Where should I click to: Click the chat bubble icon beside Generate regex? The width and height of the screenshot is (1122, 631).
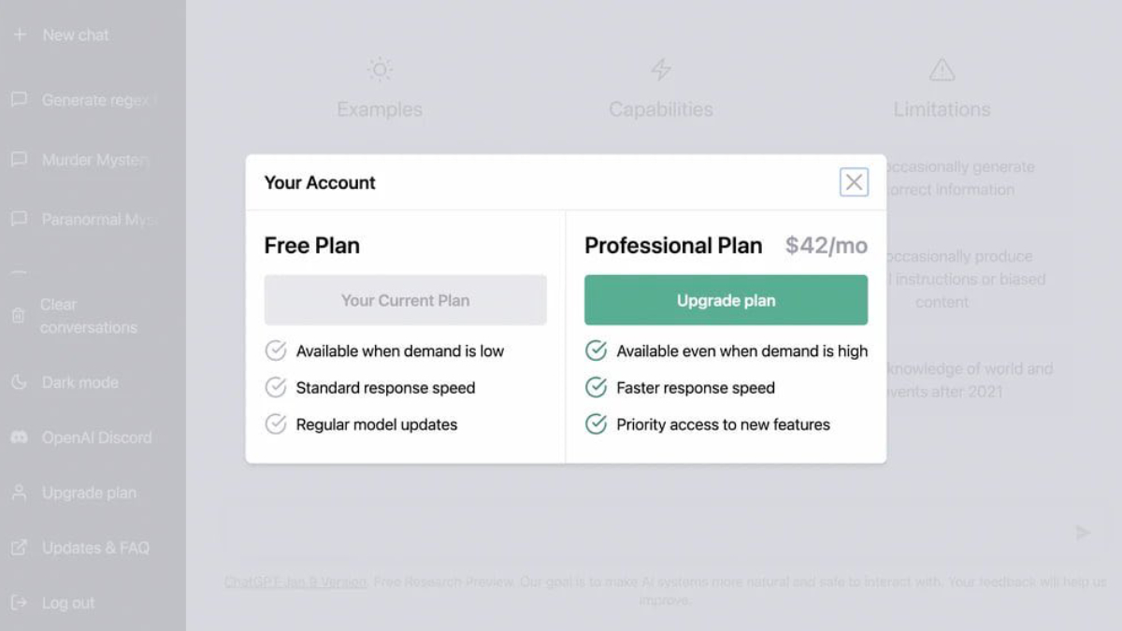(x=21, y=100)
